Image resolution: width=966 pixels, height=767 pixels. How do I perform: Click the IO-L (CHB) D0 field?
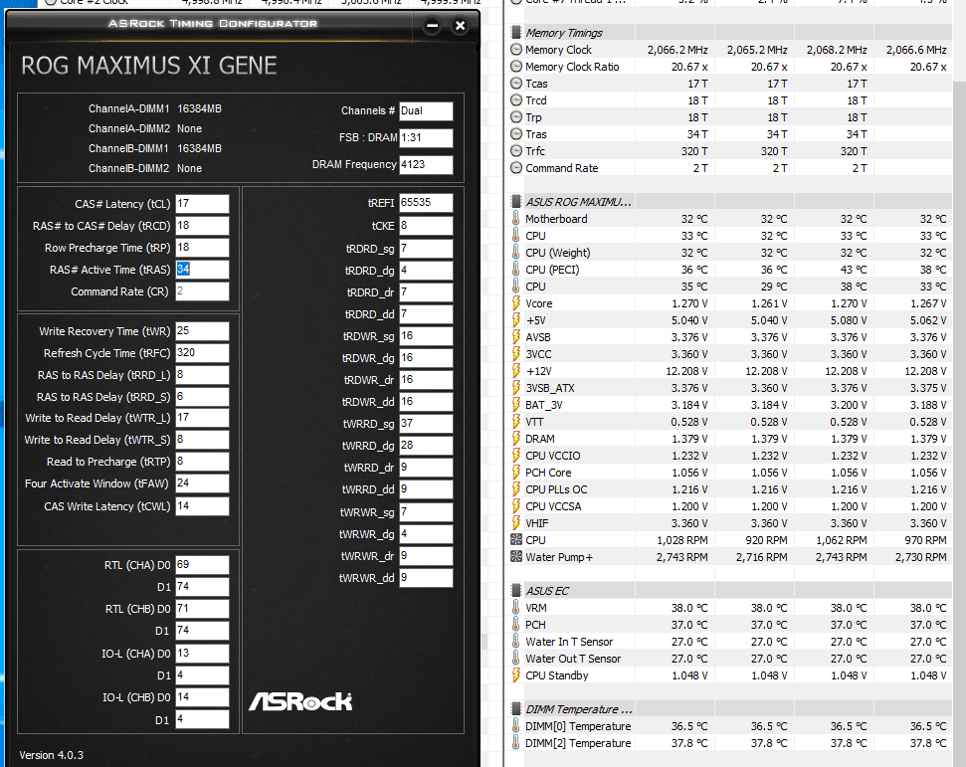coord(202,697)
